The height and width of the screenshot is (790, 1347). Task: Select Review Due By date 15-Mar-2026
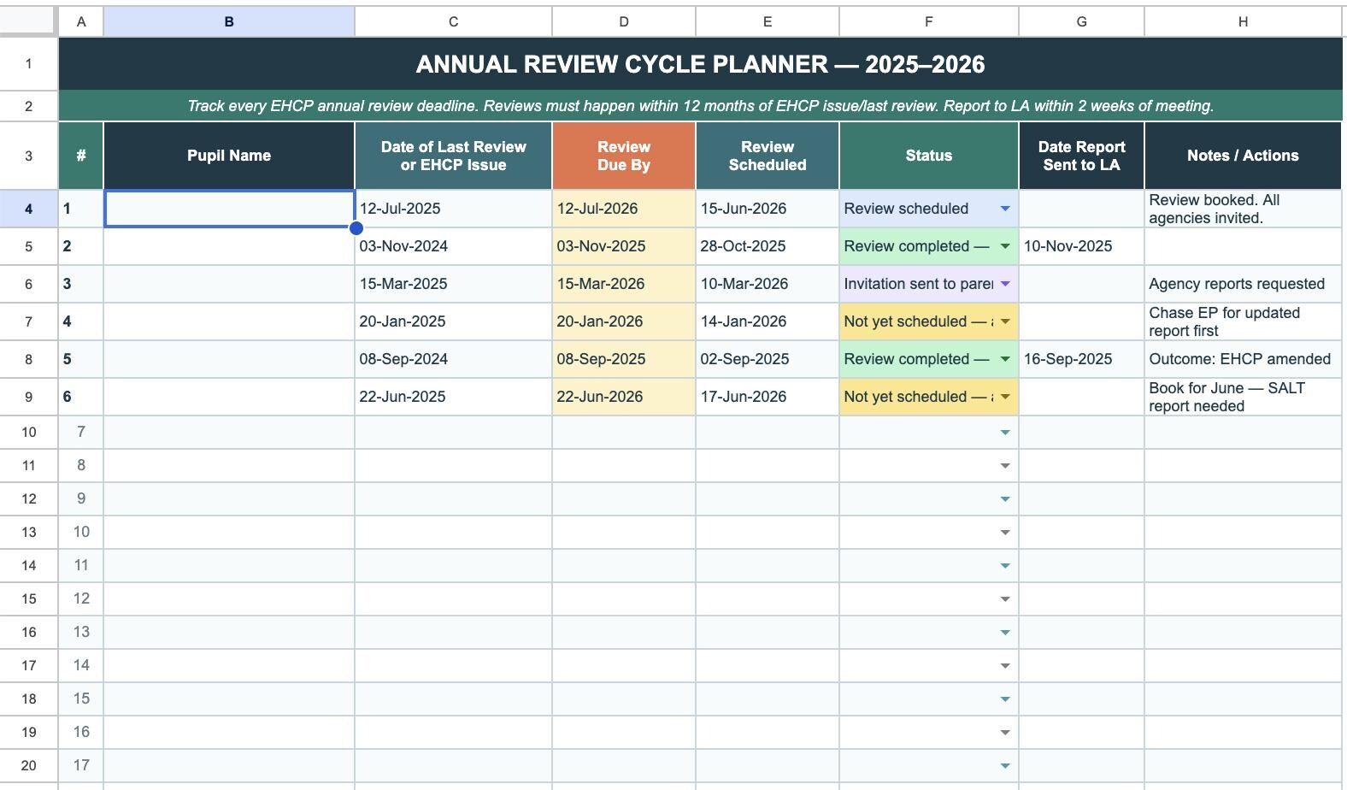[624, 284]
